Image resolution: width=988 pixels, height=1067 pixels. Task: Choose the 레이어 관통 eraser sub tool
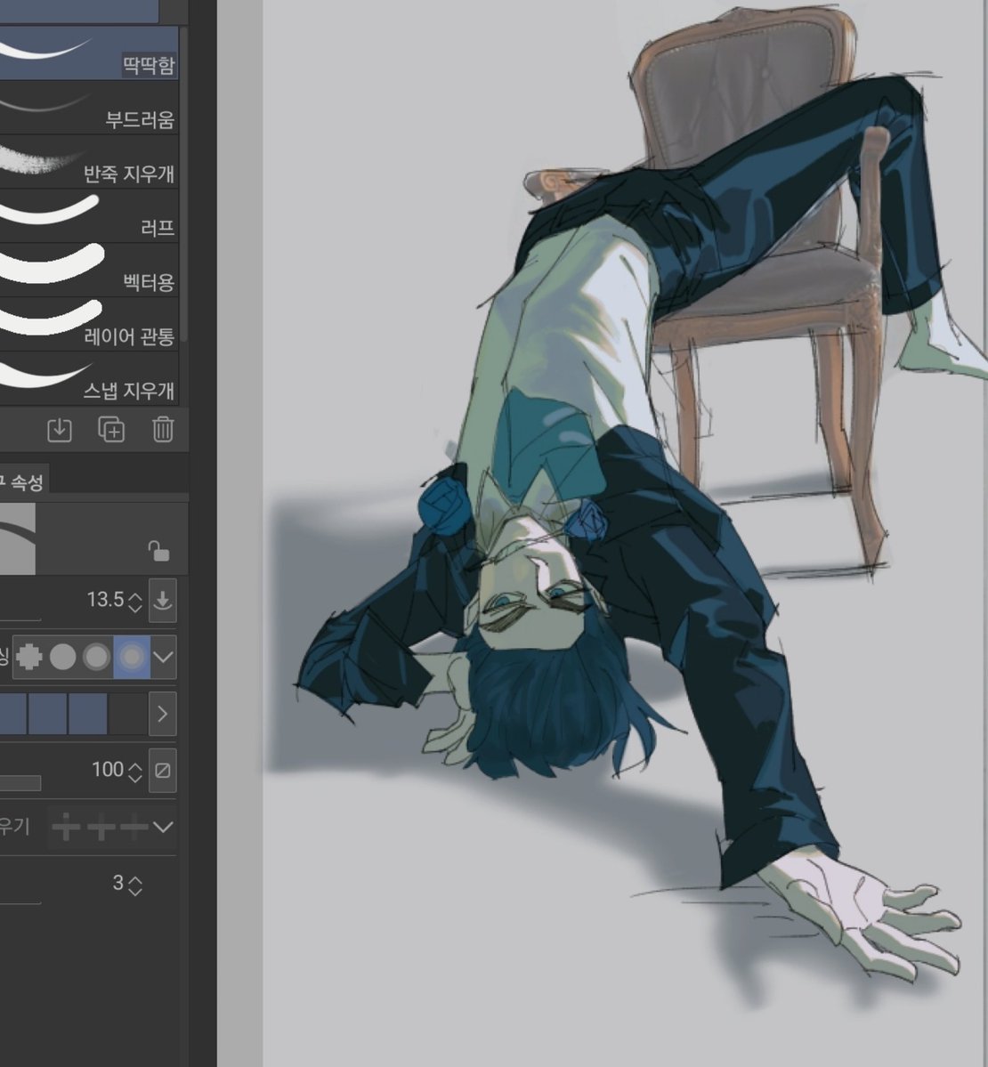tap(88, 326)
